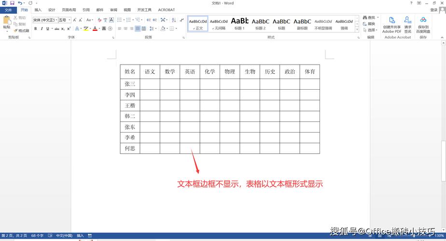The height and width of the screenshot is (241, 446).
Task: Click the table cell labeled 姓名
Action: (130, 72)
